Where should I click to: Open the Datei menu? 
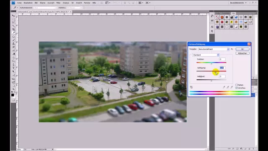(19, 3)
